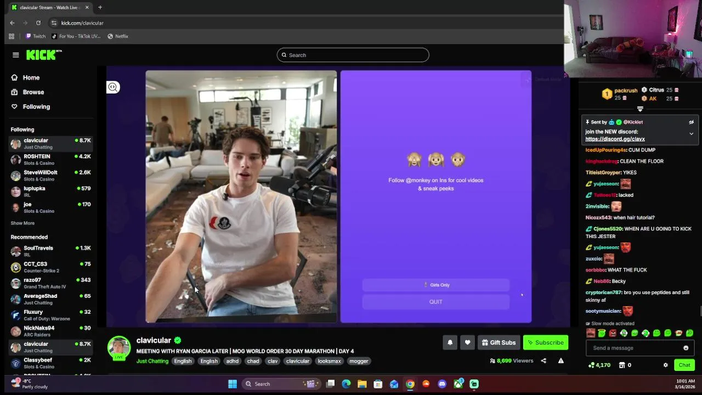Screen dimensions: 702x395
Task: Open razo97 recommended channel
Action: (x=51, y=283)
